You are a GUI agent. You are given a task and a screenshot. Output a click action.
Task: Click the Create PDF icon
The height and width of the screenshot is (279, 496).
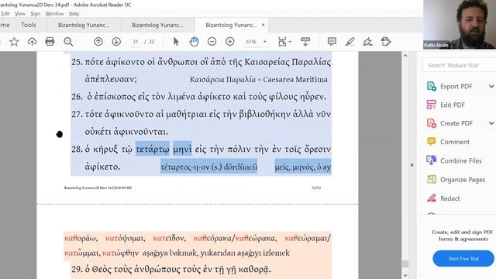(432, 123)
